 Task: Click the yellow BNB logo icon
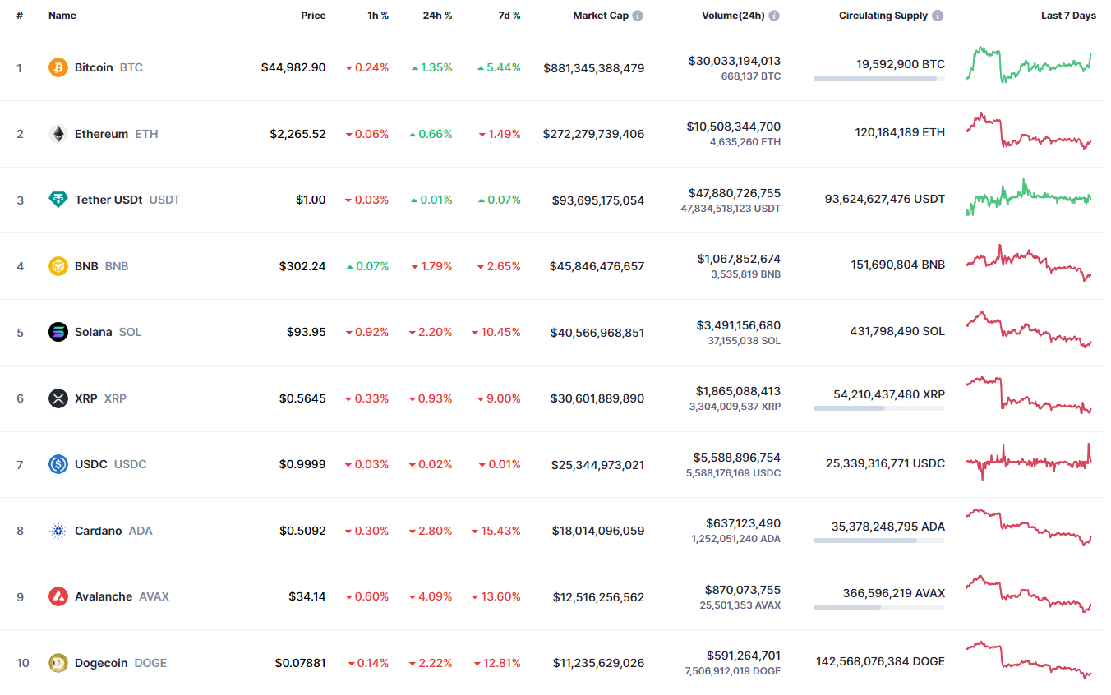(x=58, y=266)
